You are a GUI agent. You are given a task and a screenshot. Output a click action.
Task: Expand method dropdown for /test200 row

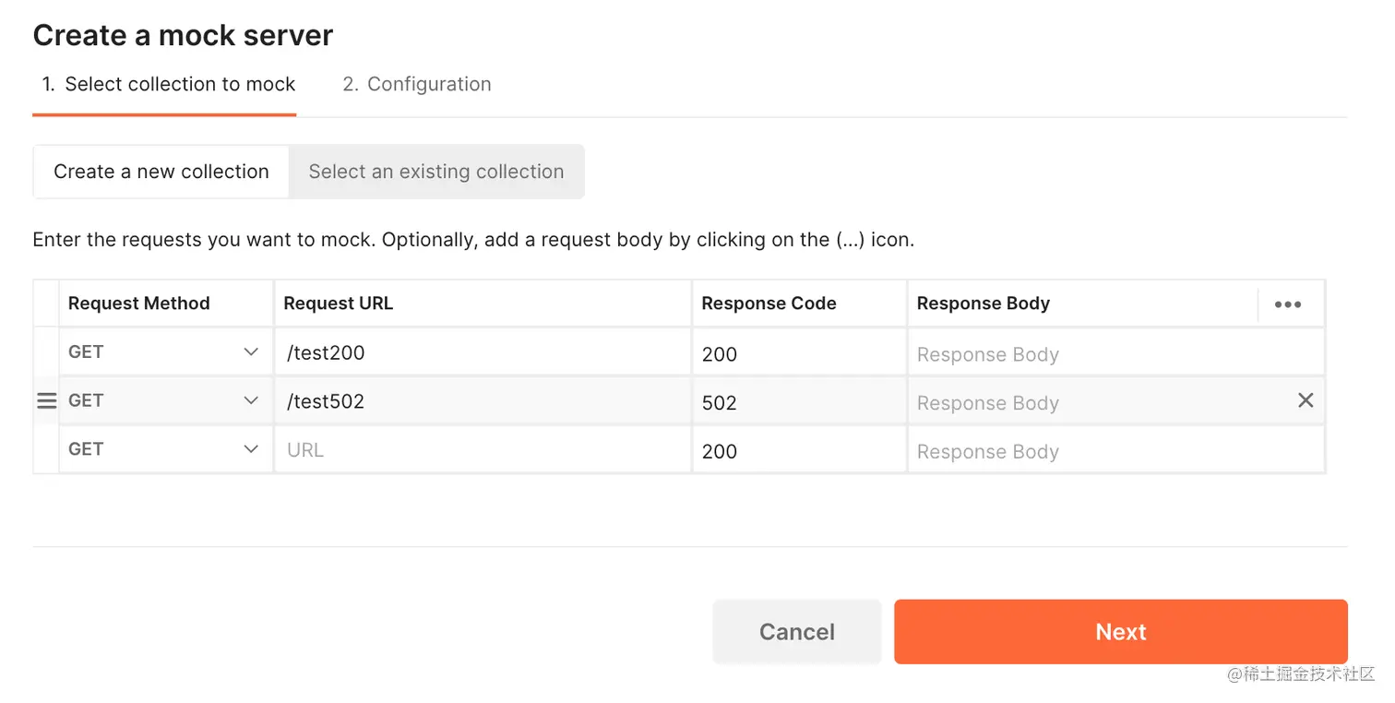(x=250, y=352)
